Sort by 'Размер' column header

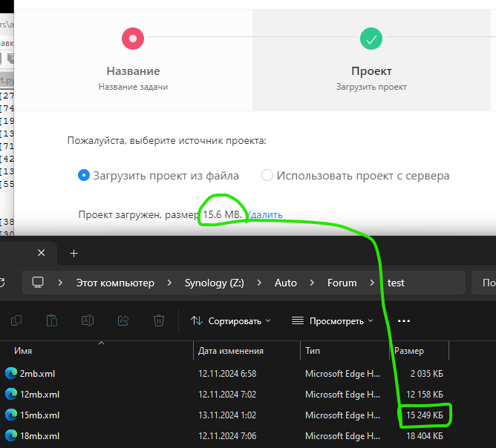[x=409, y=350]
